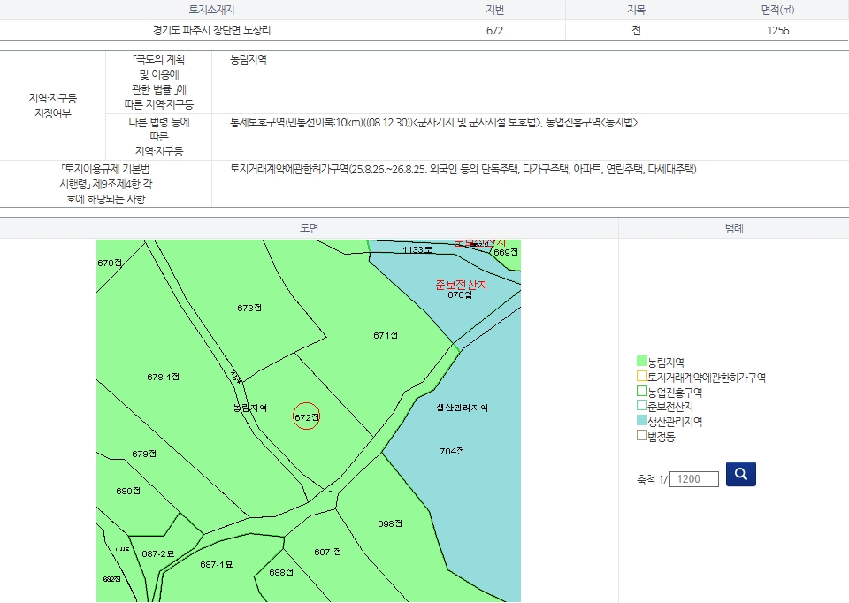Click the 법정동 legend swatch box

point(642,437)
